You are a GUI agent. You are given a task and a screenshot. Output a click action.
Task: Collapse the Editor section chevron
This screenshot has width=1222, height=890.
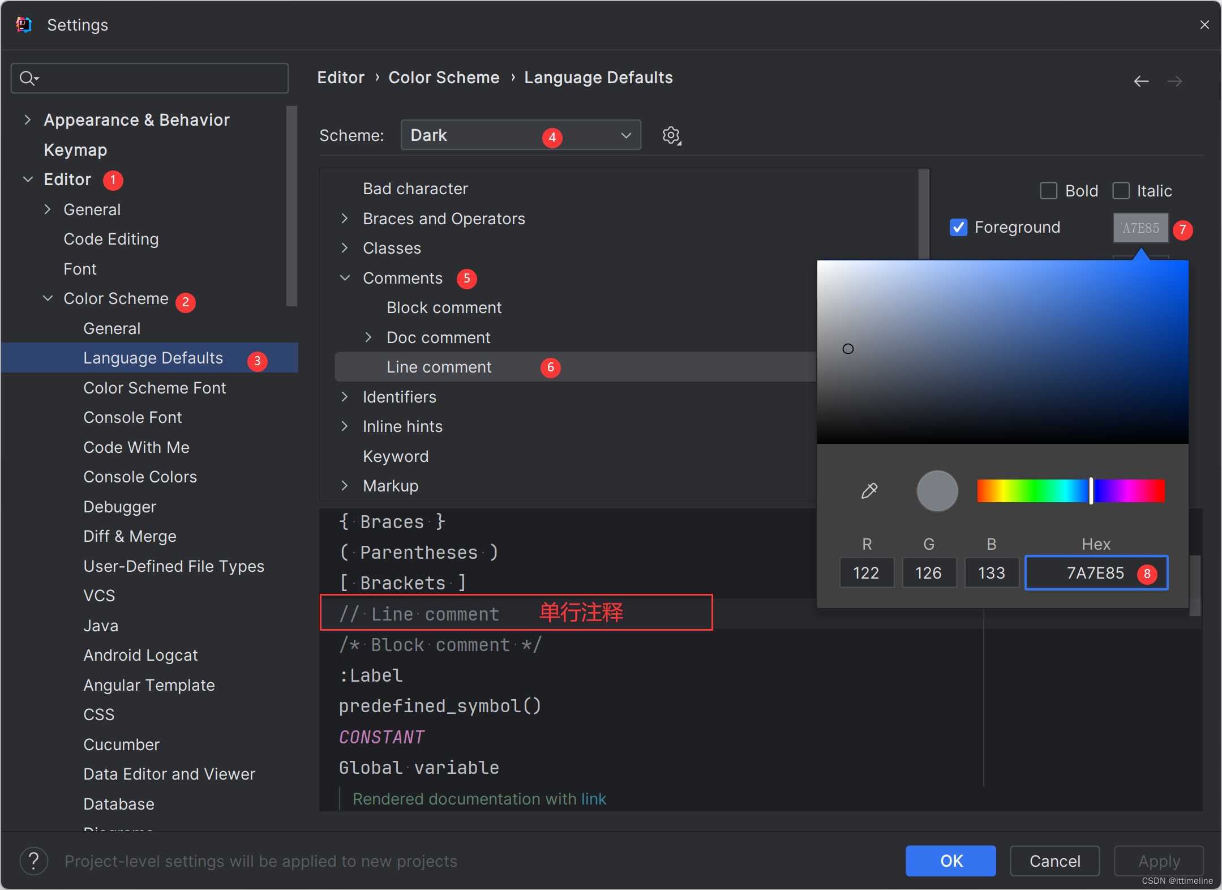27,179
